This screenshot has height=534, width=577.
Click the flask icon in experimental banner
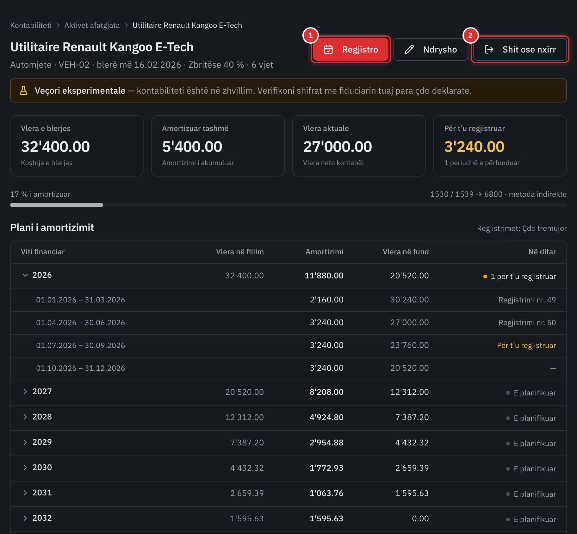pyautogui.click(x=23, y=90)
